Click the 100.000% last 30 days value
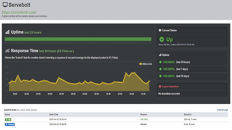 coord(169,76)
